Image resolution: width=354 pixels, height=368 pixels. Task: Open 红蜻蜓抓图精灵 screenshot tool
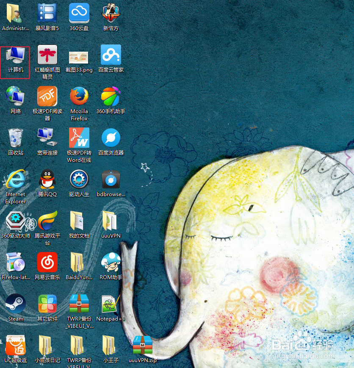(x=47, y=55)
